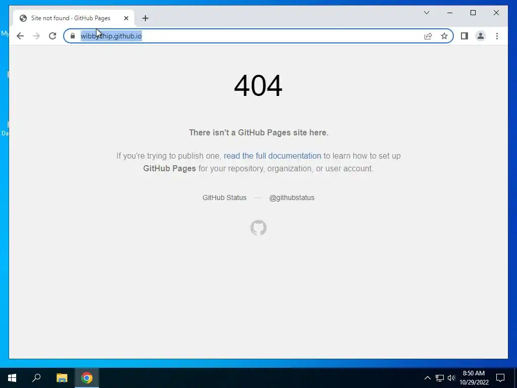The image size is (517, 388).
Task: Open the Chrome side panel icon
Action: click(464, 36)
